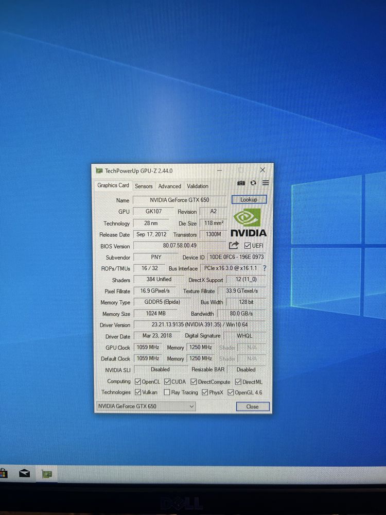Image resolution: width=386 pixels, height=515 pixels.
Task: Click the Bus Interface question mark
Action: coord(265,268)
